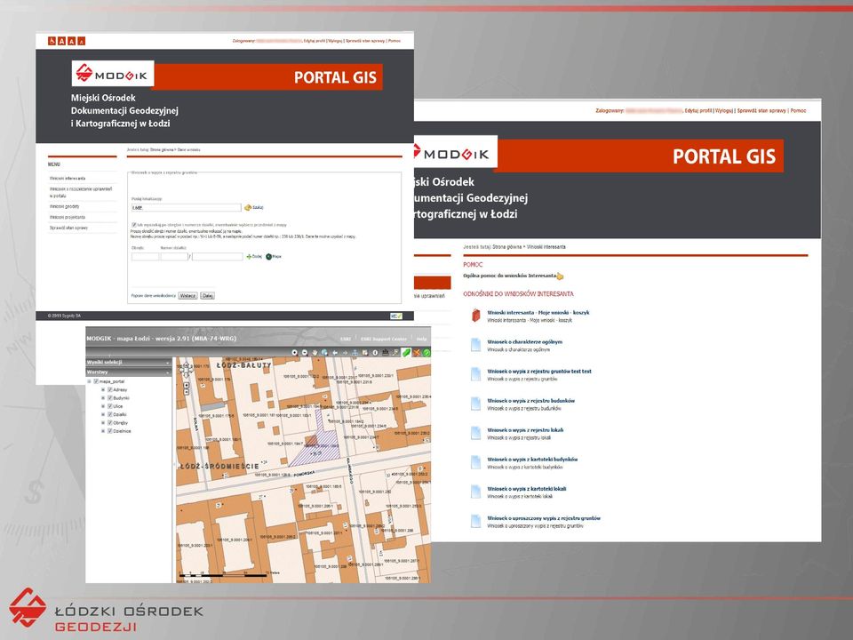Click the Dalej button in the form
The width and height of the screenshot is (853, 640).
tap(207, 295)
